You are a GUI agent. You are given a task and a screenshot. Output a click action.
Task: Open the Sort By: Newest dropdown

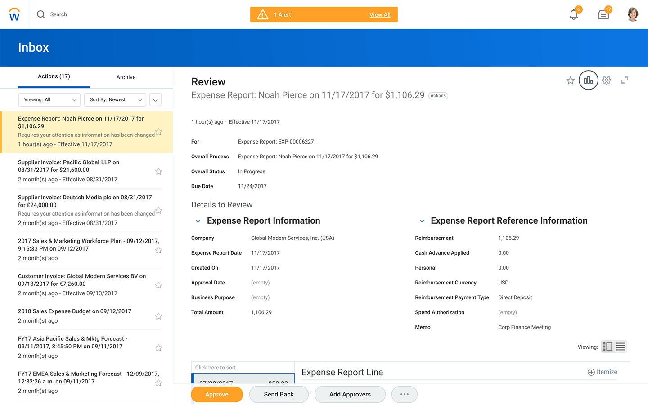(x=115, y=100)
